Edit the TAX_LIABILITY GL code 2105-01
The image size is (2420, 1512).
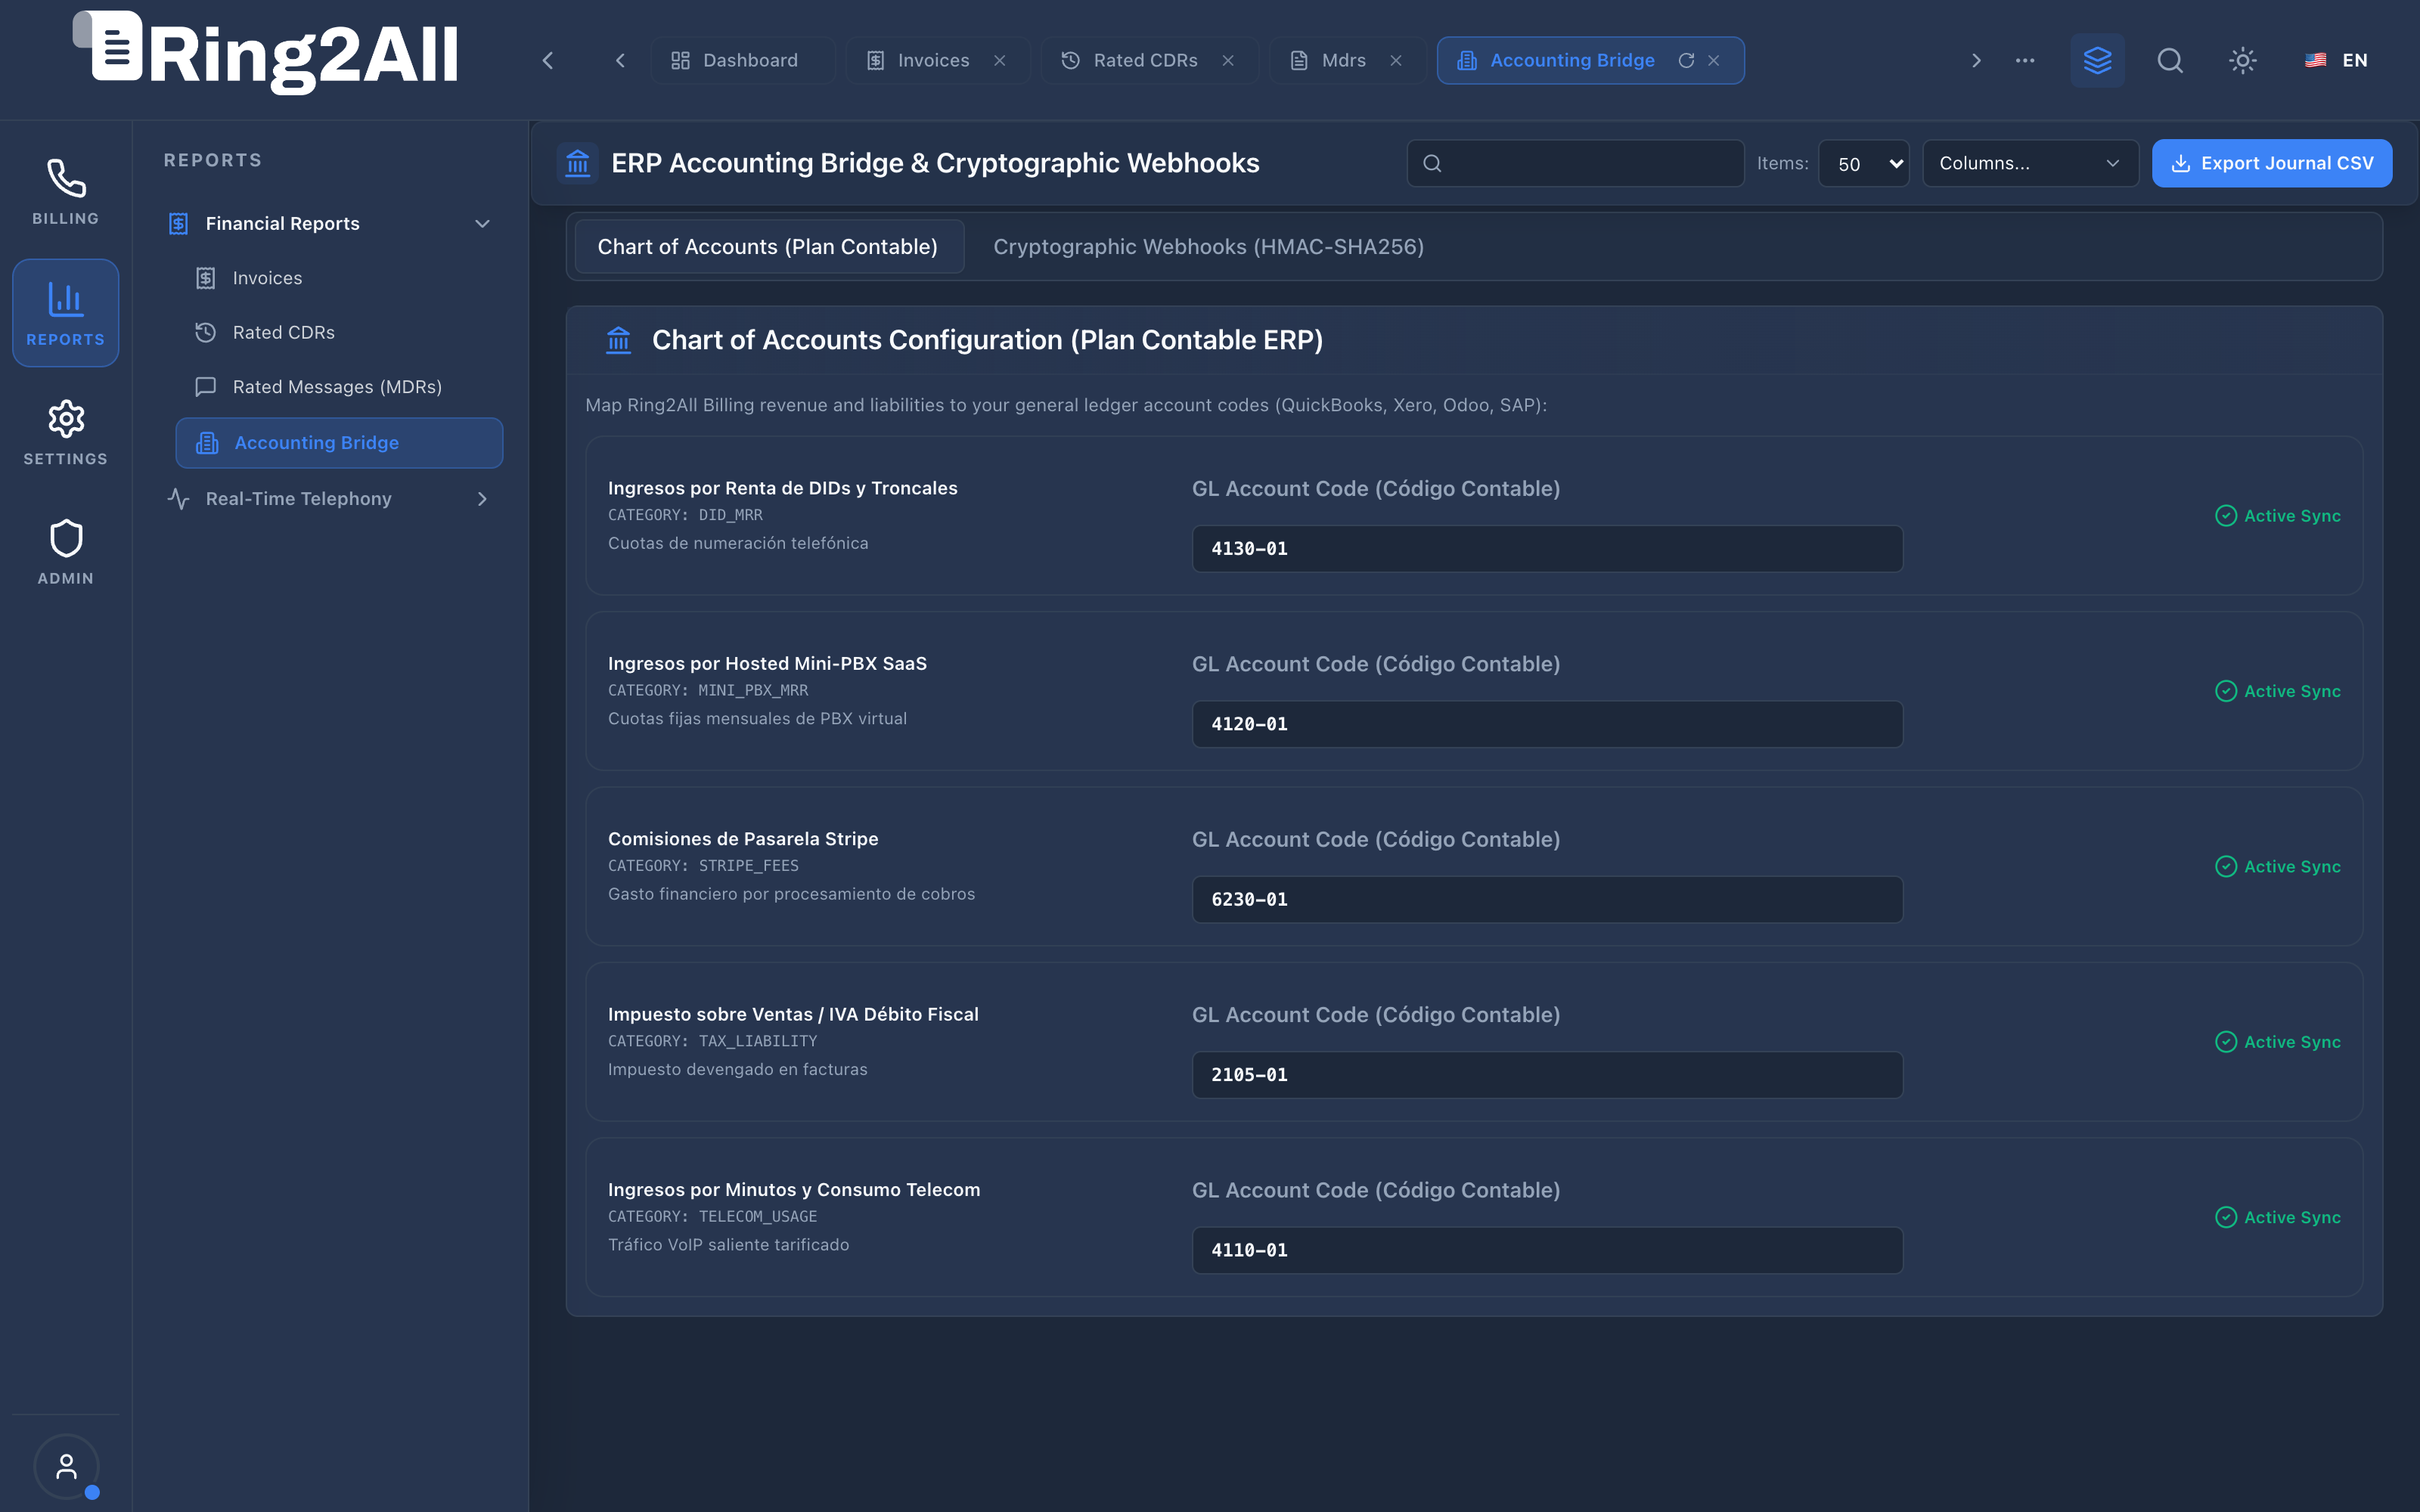(x=1547, y=1074)
